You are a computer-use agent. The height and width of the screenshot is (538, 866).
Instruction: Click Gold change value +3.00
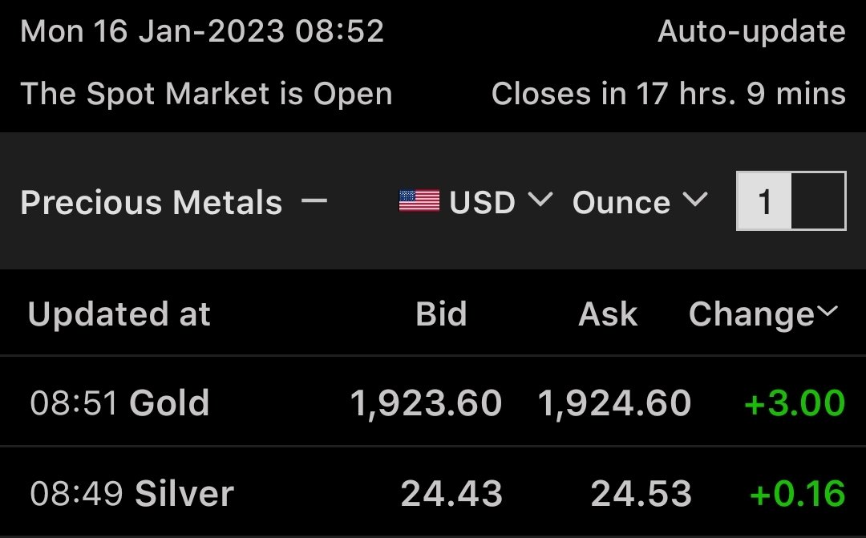coord(795,402)
